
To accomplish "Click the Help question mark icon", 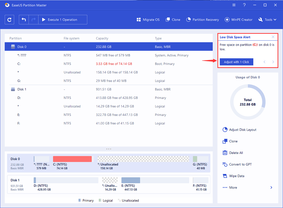I will [244, 5].
